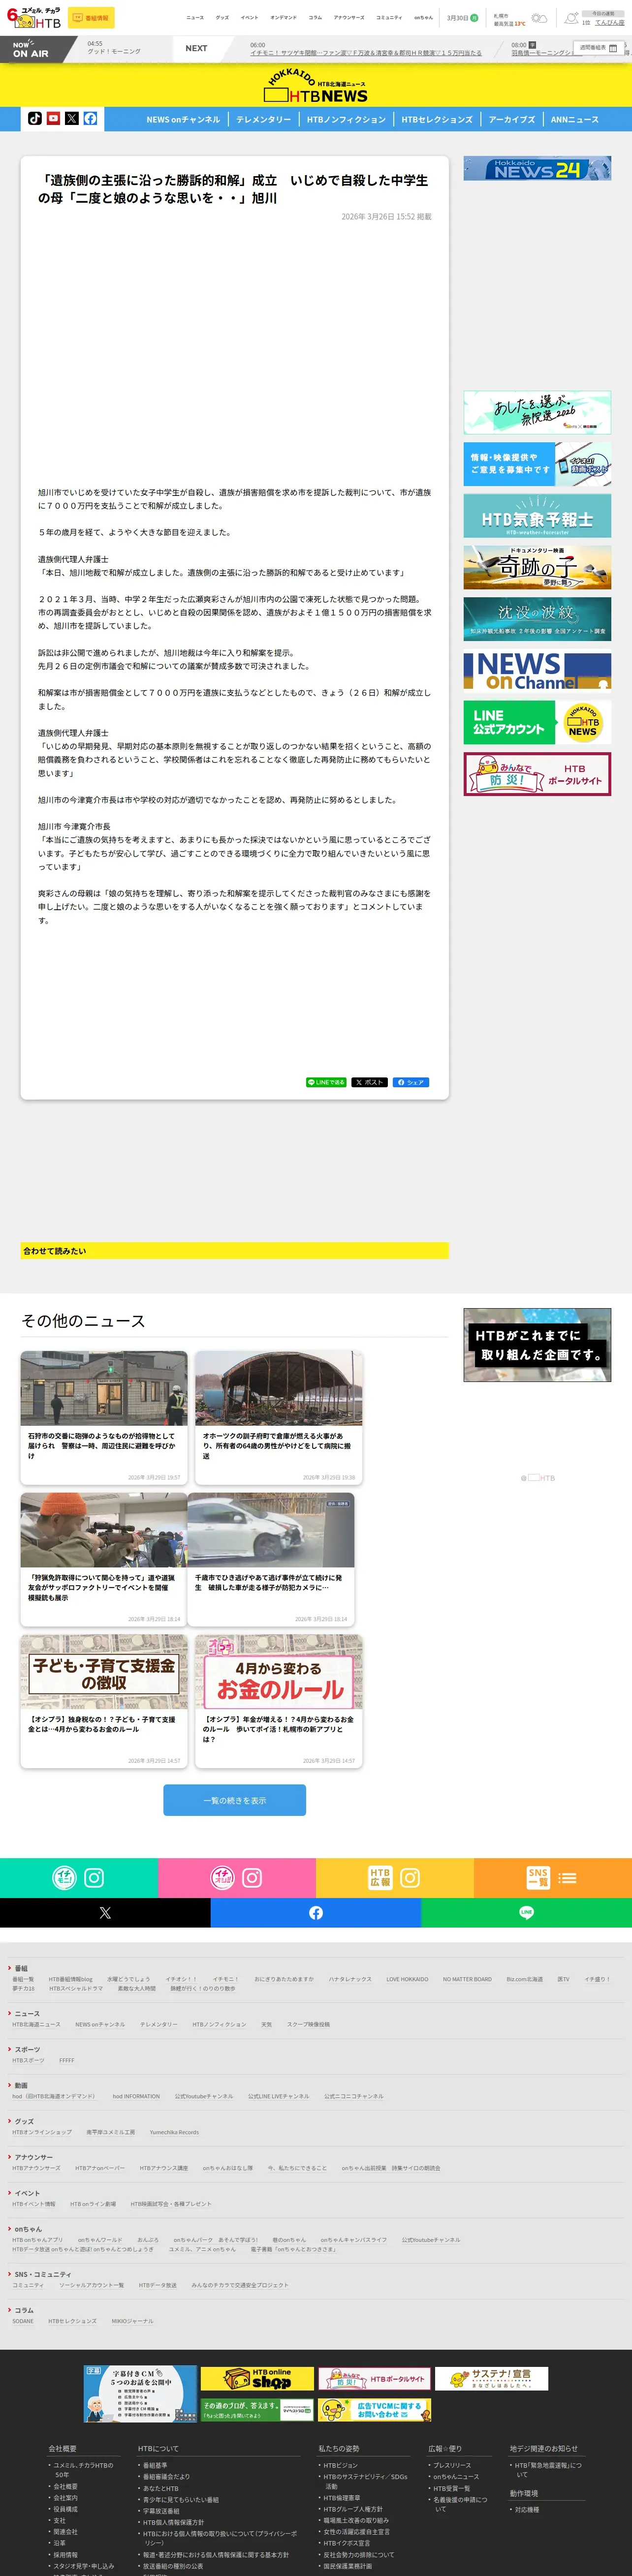Select the HTBノンフィクション tab
This screenshot has height=2576, width=632.
coord(346,119)
